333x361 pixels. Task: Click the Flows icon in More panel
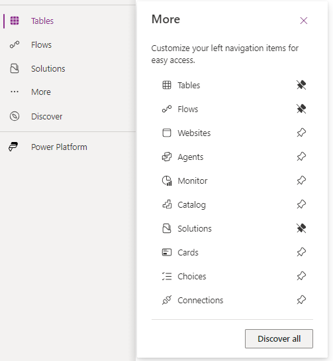click(x=167, y=109)
